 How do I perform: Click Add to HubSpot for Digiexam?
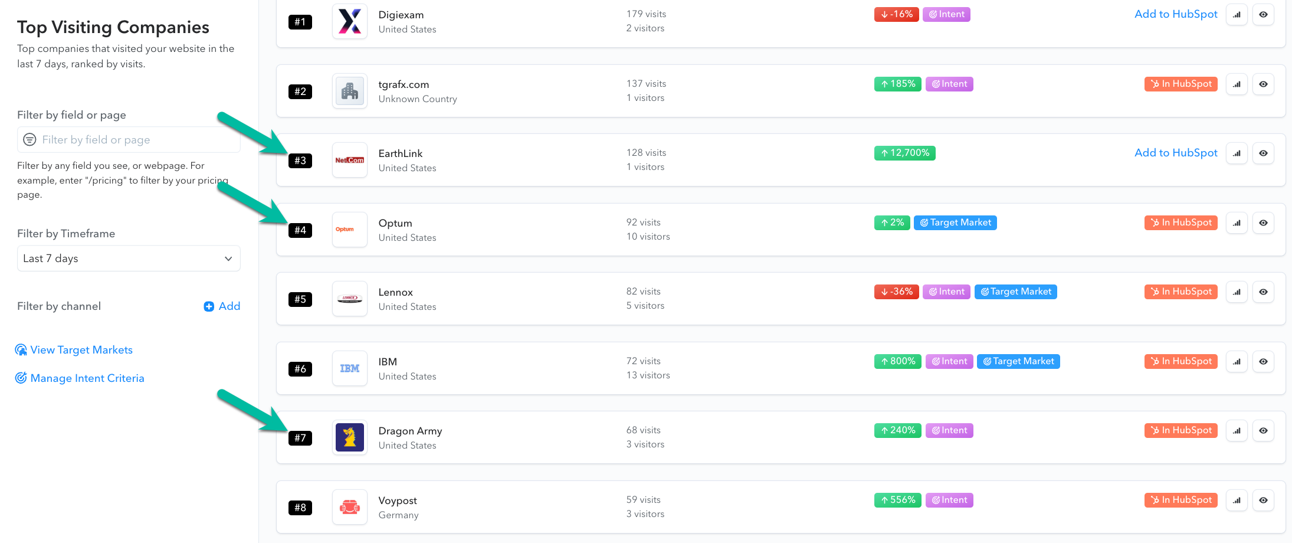1176,14
